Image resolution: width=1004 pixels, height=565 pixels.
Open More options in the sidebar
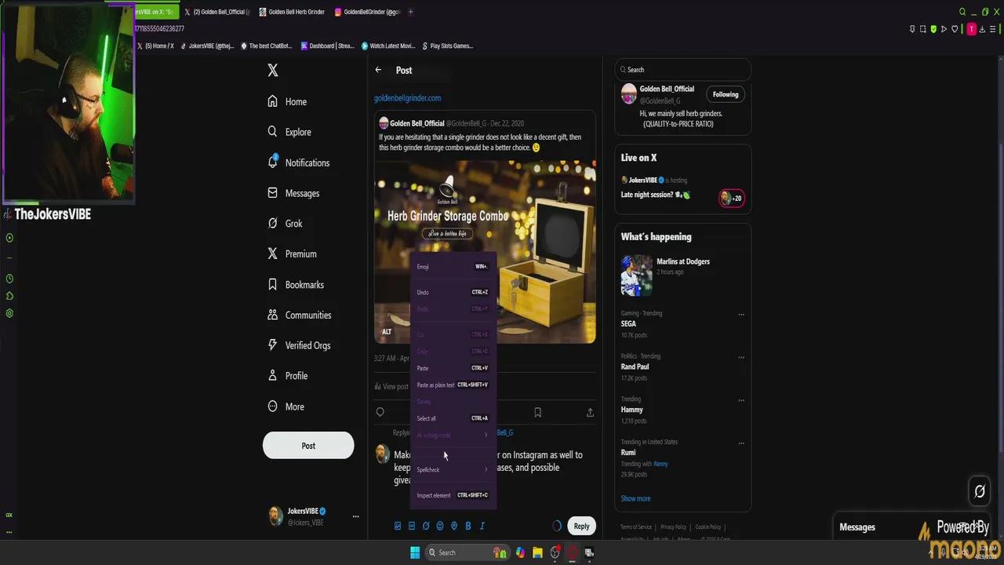click(286, 406)
